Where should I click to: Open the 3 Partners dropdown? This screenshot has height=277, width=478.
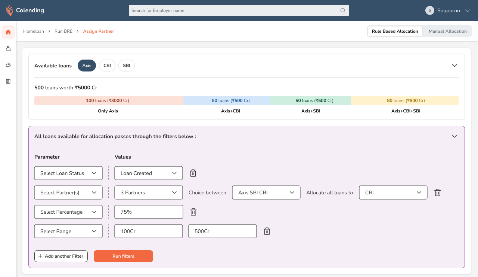[149, 192]
